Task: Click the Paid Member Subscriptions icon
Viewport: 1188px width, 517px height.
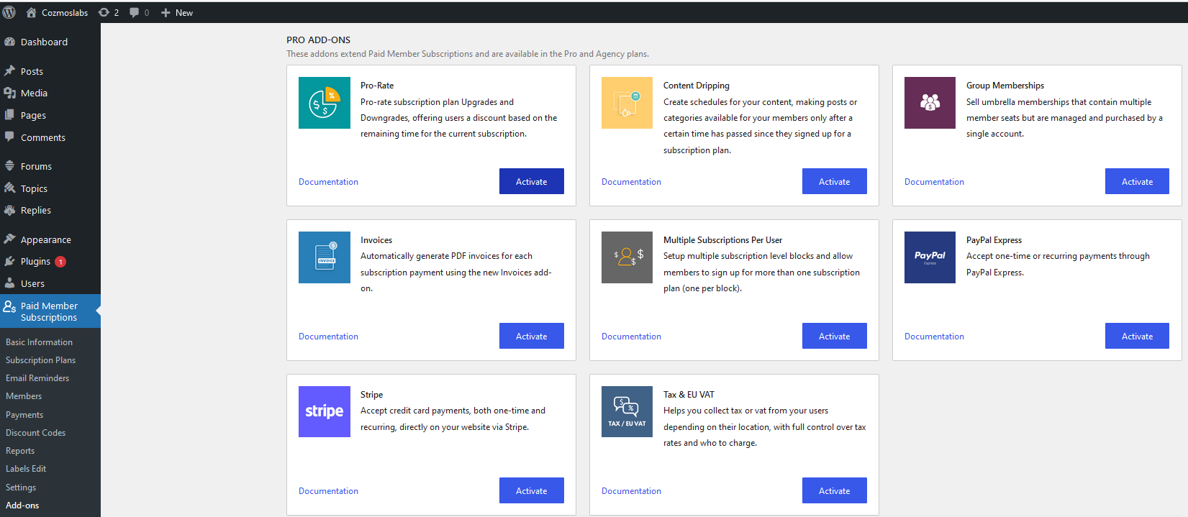Action: (x=9, y=306)
